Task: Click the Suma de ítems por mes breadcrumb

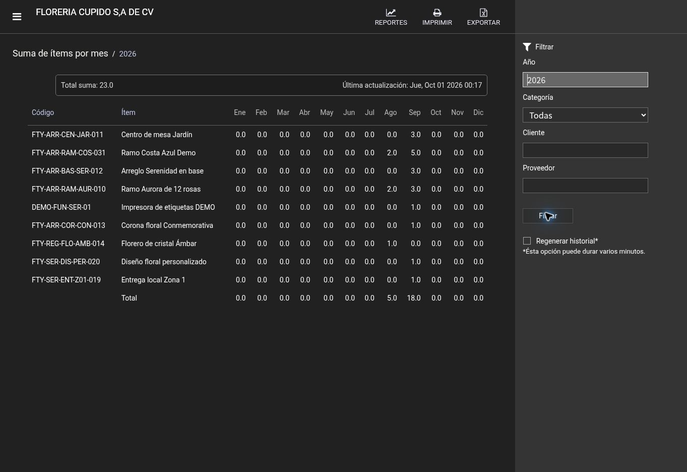Action: pos(60,53)
